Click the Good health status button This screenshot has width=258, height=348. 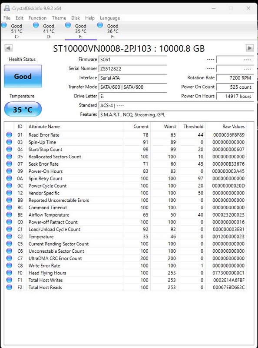pos(23,76)
